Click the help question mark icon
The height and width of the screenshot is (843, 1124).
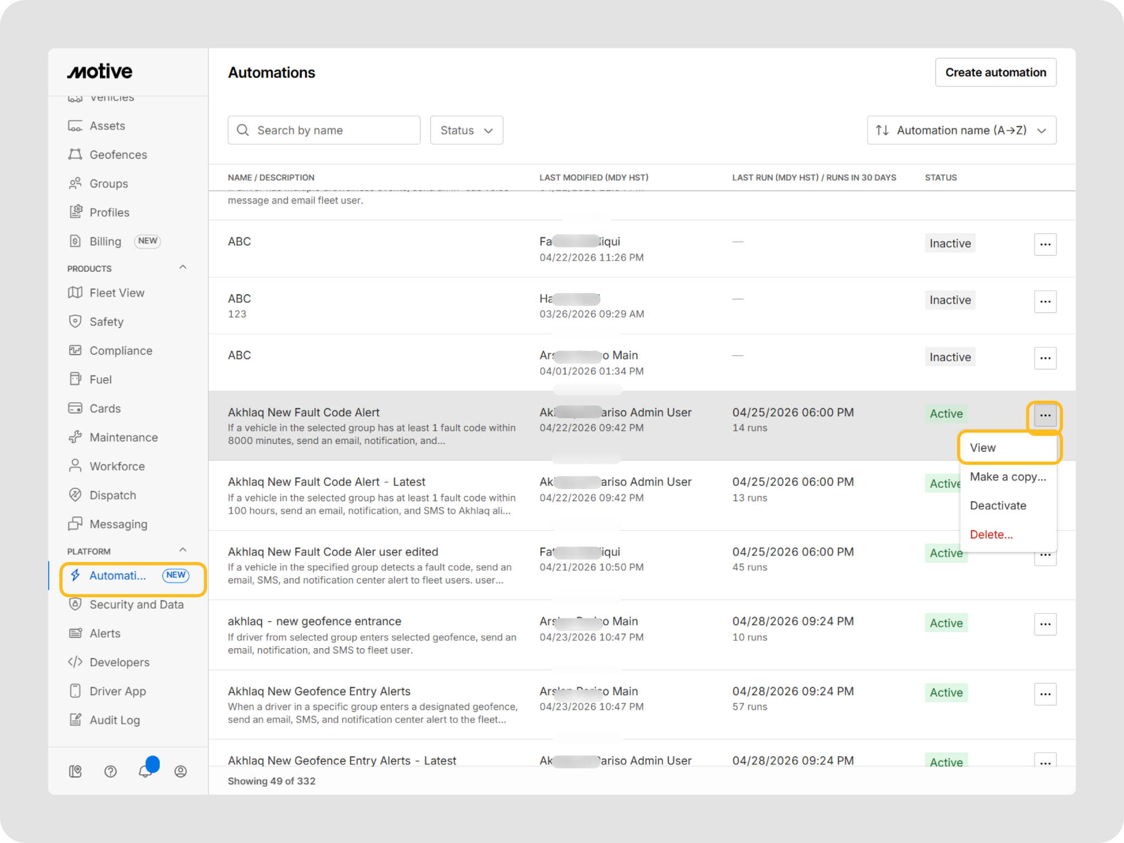110,772
